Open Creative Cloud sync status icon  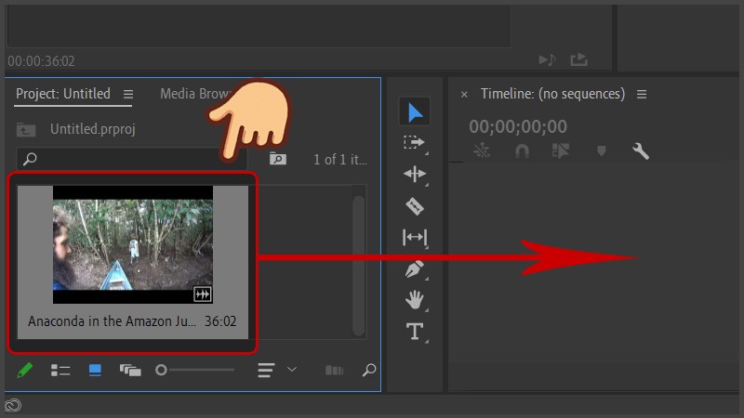[x=13, y=406]
